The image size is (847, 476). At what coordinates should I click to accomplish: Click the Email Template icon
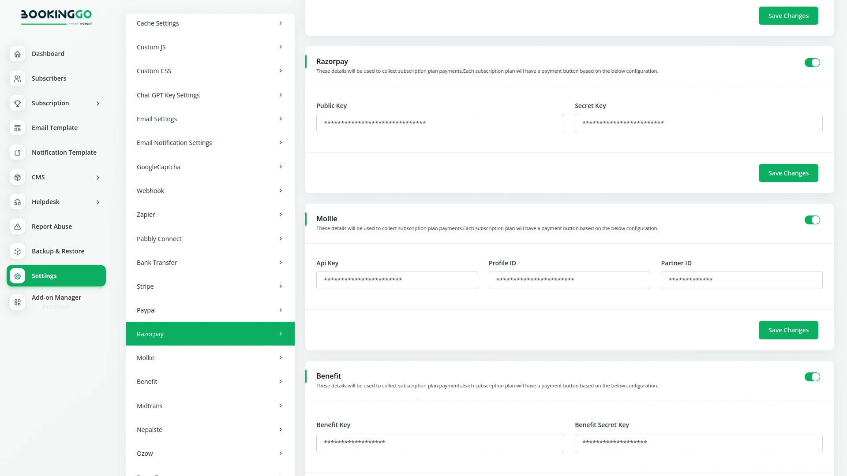tap(17, 128)
